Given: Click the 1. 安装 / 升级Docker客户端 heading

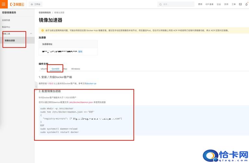Looking at the screenshot, I should [55, 77].
